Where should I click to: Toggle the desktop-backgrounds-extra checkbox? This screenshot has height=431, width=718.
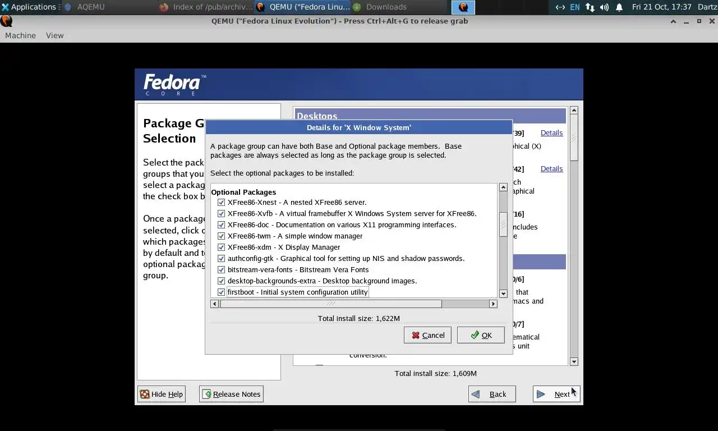pos(221,281)
